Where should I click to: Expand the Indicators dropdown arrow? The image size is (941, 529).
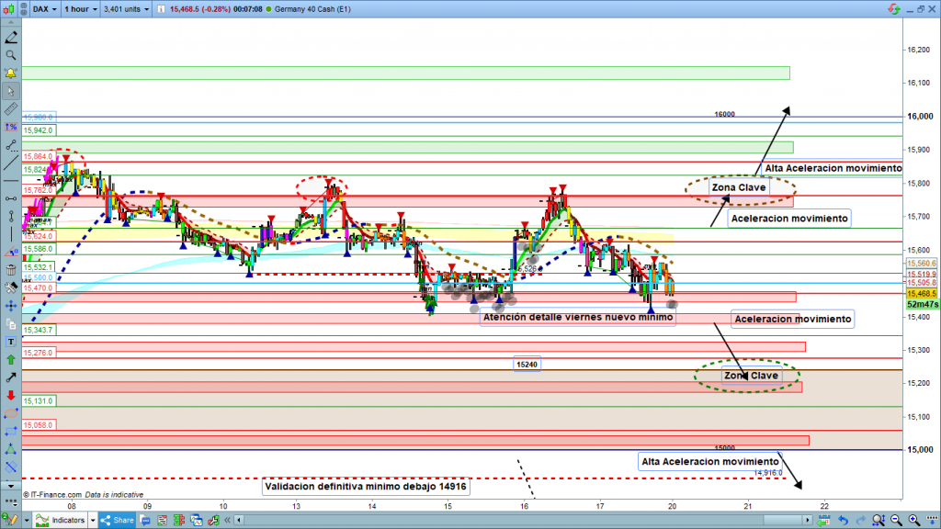[93, 521]
